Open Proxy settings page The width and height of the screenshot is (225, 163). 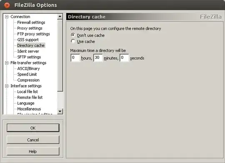click(x=30, y=28)
